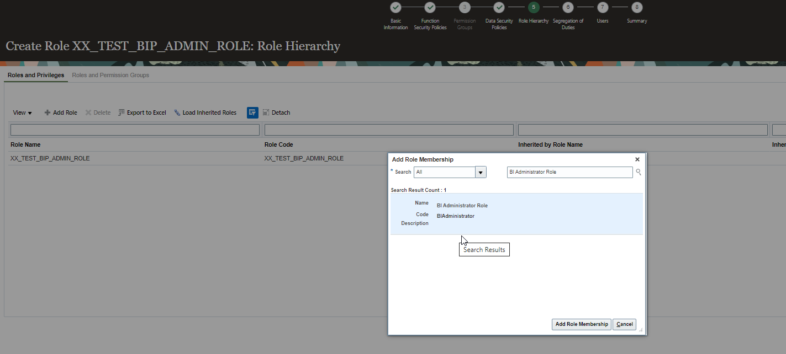786x354 pixels.
Task: Click Inherited by Role Name column header
Action: click(x=550, y=144)
